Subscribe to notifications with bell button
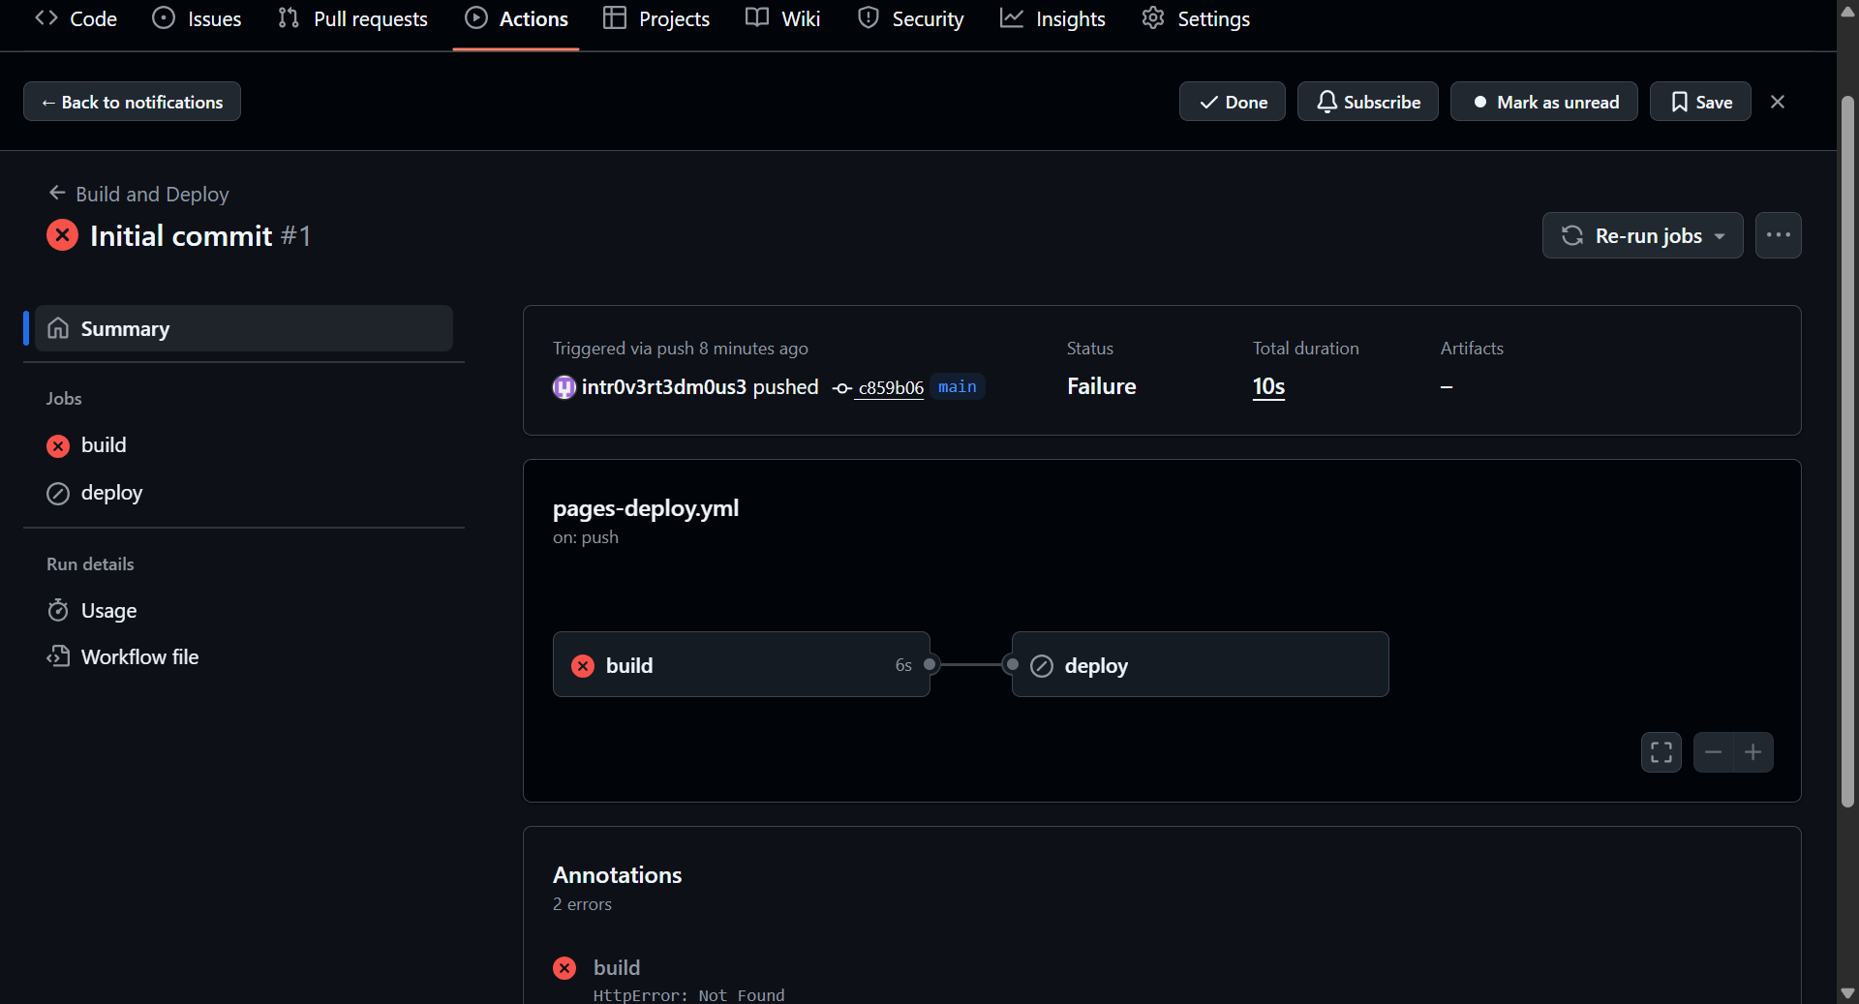Image resolution: width=1859 pixels, height=1004 pixels. 1367,102
